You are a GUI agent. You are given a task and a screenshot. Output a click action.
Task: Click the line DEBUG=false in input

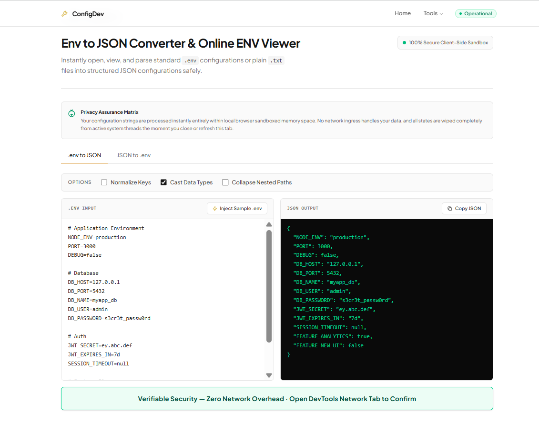click(84, 255)
